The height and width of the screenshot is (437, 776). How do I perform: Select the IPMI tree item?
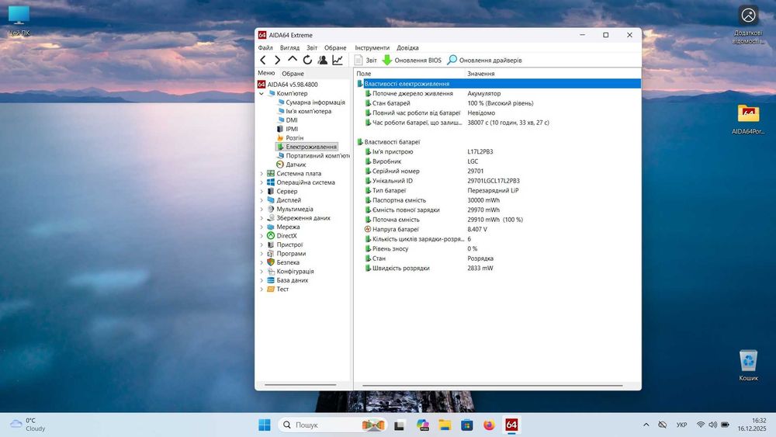click(292, 129)
